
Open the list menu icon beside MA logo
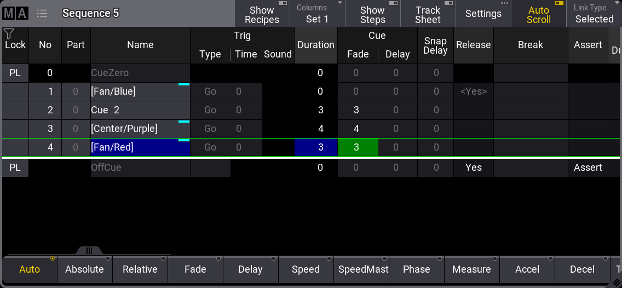click(42, 14)
